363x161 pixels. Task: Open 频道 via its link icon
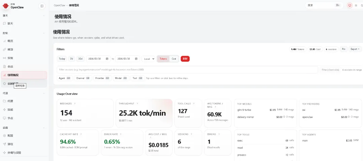(x=4, y=49)
